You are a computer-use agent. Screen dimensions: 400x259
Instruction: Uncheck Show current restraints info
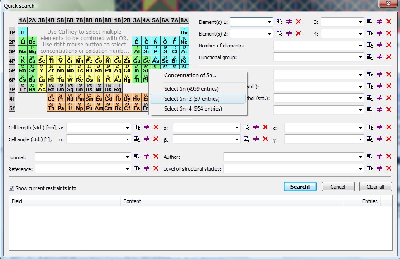tap(12, 188)
